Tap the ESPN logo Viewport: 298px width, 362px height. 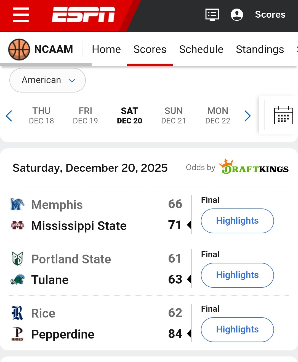(83, 14)
